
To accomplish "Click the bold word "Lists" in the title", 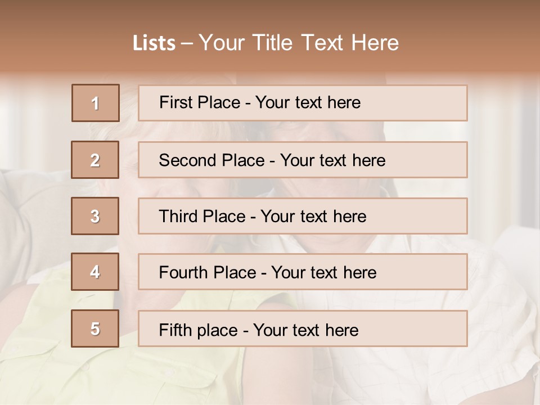I will 154,43.
